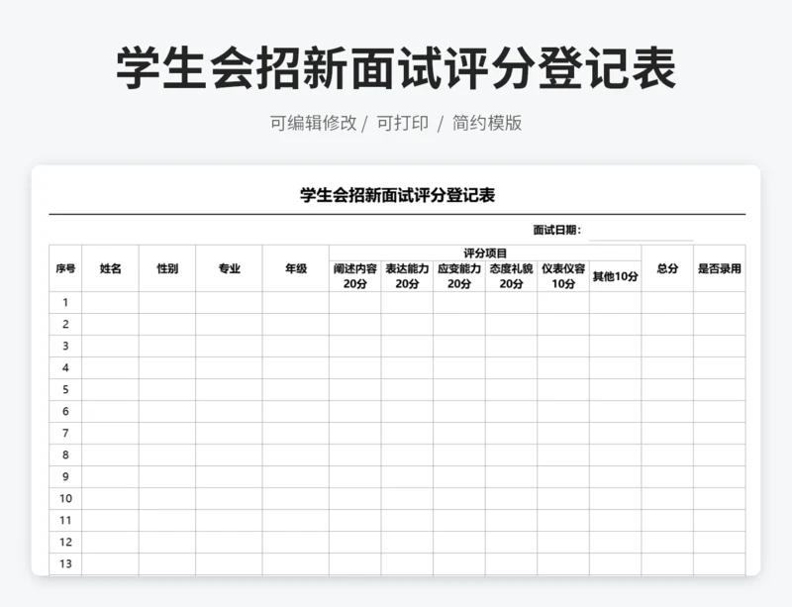The height and width of the screenshot is (607, 792).
Task: Click row number 7
Action: (x=65, y=433)
